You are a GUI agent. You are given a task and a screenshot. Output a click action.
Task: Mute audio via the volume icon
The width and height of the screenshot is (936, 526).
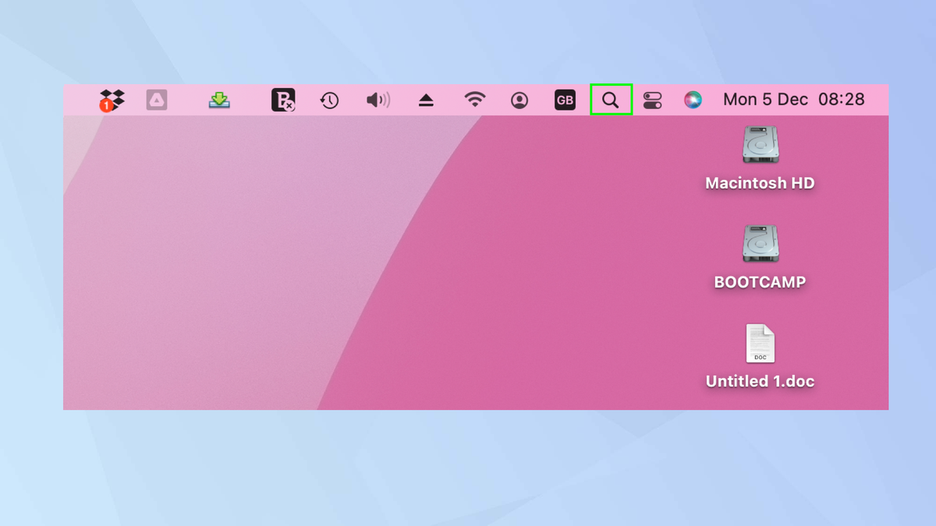tap(377, 99)
